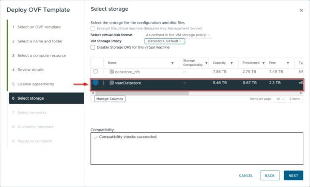Click the 7.85 TB capacity value
The image size is (310, 187).
click(x=220, y=72)
